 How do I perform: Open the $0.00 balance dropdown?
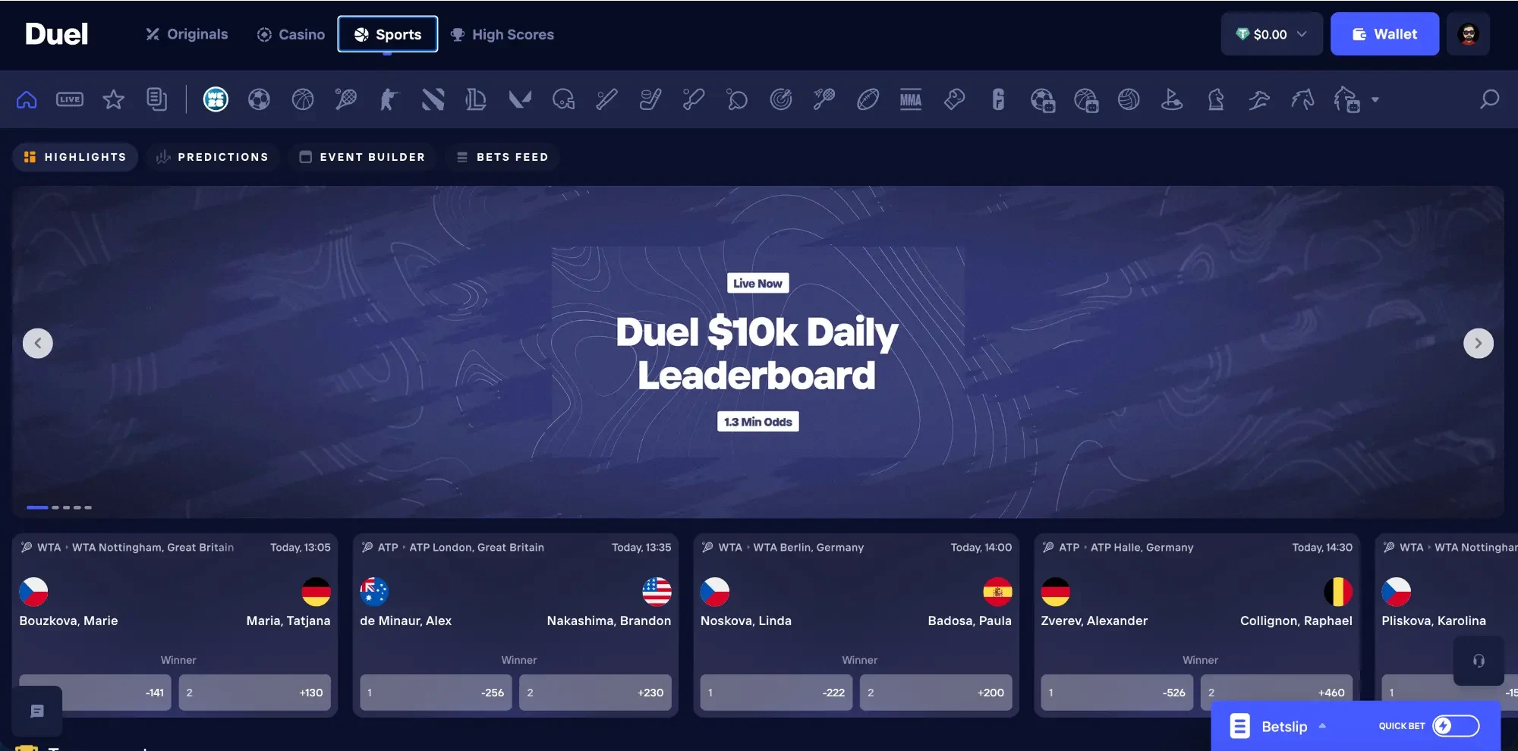(x=1271, y=34)
